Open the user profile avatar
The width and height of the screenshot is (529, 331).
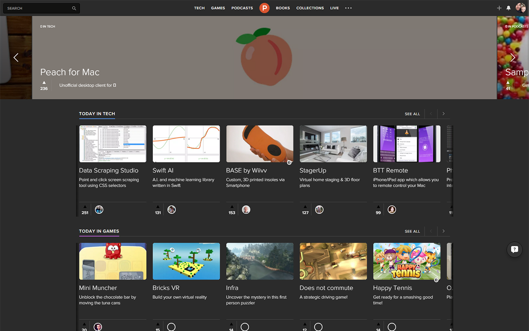tap(521, 8)
